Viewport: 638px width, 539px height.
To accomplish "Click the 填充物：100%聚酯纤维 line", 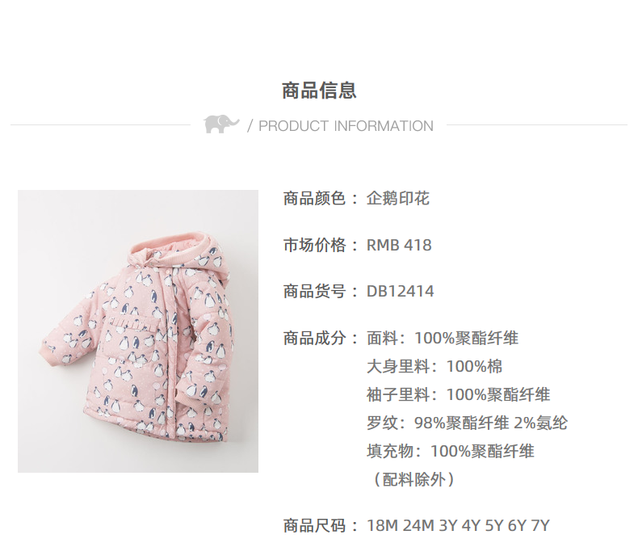I will click(x=451, y=451).
